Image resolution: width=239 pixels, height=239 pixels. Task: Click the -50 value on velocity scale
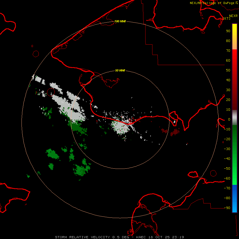[x=227, y=169]
